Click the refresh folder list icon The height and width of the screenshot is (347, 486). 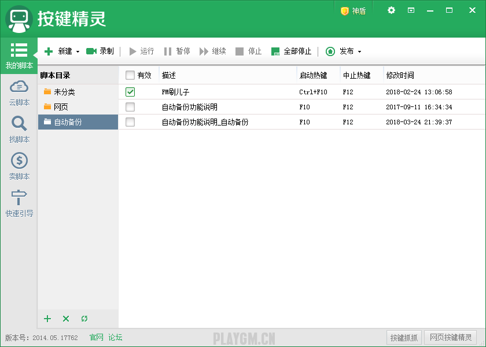(x=84, y=319)
